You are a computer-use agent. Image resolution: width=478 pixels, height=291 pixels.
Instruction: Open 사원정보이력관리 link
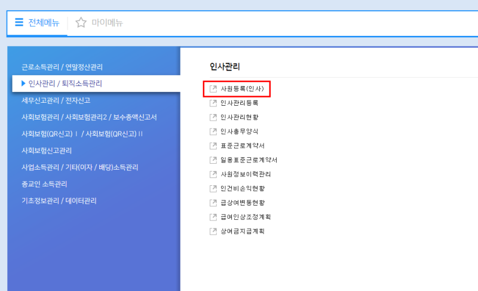click(x=246, y=174)
